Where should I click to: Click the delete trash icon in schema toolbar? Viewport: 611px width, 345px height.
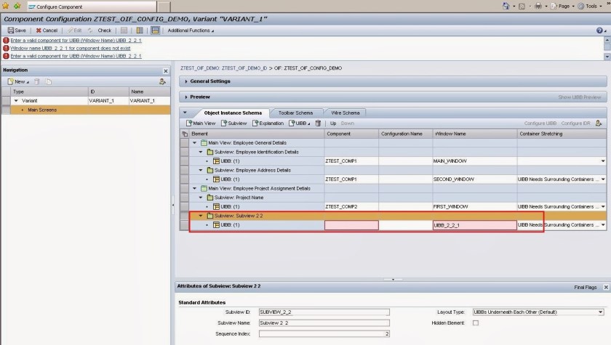point(318,123)
